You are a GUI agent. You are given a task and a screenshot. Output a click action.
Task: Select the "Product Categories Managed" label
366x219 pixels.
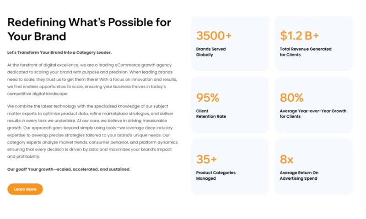[x=215, y=176]
